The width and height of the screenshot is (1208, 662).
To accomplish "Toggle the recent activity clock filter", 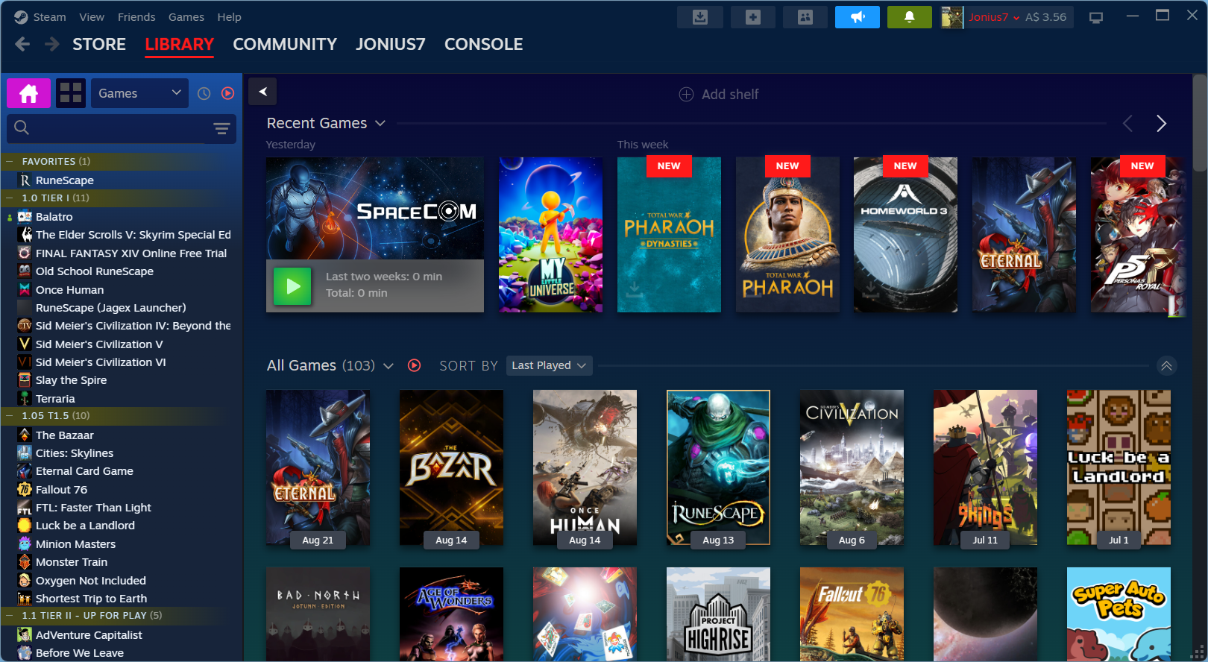I will 204,93.
